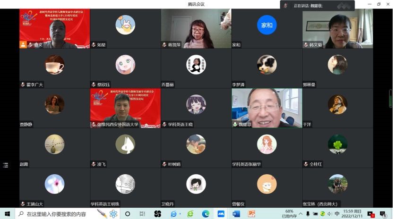This screenshot has height=219, width=396.
Task: Click 凌飞's white cat avatar
Action: (125, 144)
